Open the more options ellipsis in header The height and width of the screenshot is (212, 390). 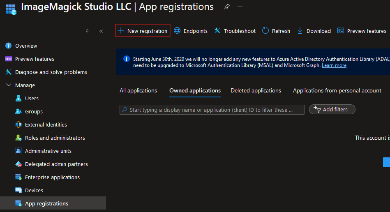click(x=240, y=7)
